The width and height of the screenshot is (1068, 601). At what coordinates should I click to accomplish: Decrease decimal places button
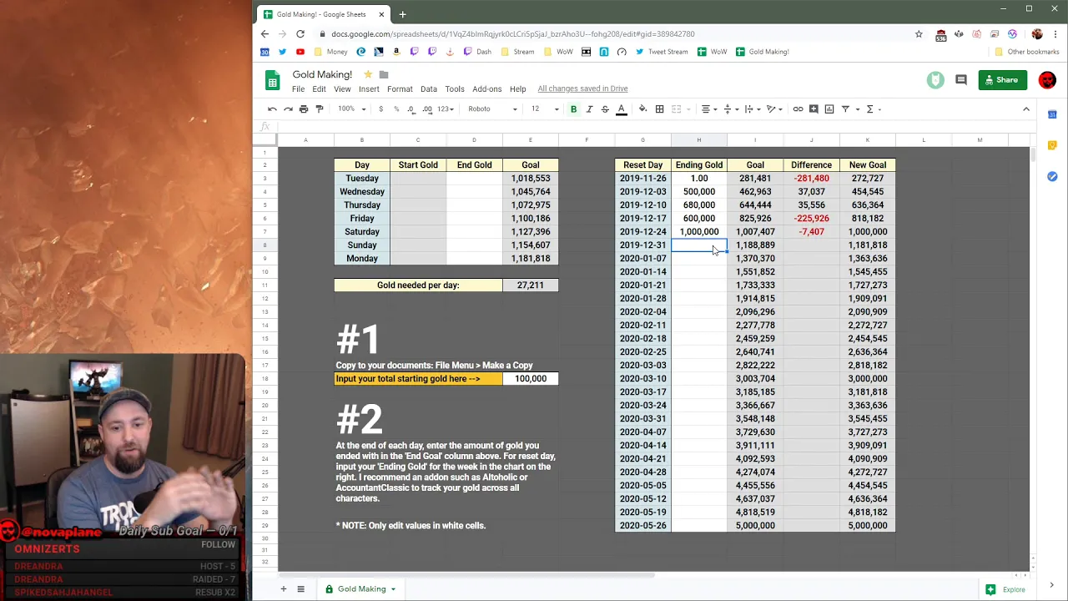click(x=412, y=109)
